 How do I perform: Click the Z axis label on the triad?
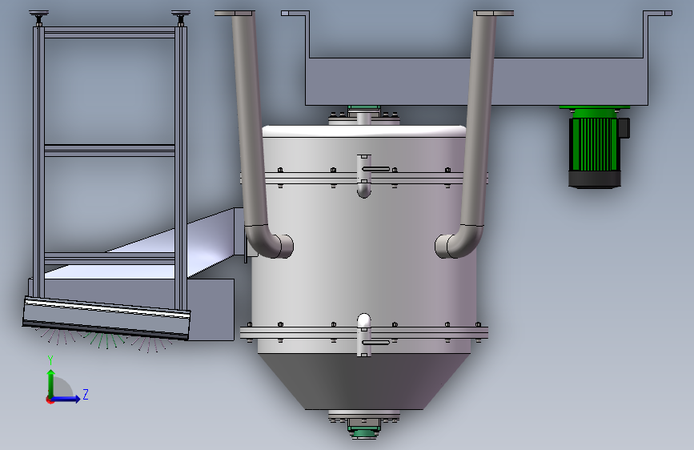[x=86, y=394]
